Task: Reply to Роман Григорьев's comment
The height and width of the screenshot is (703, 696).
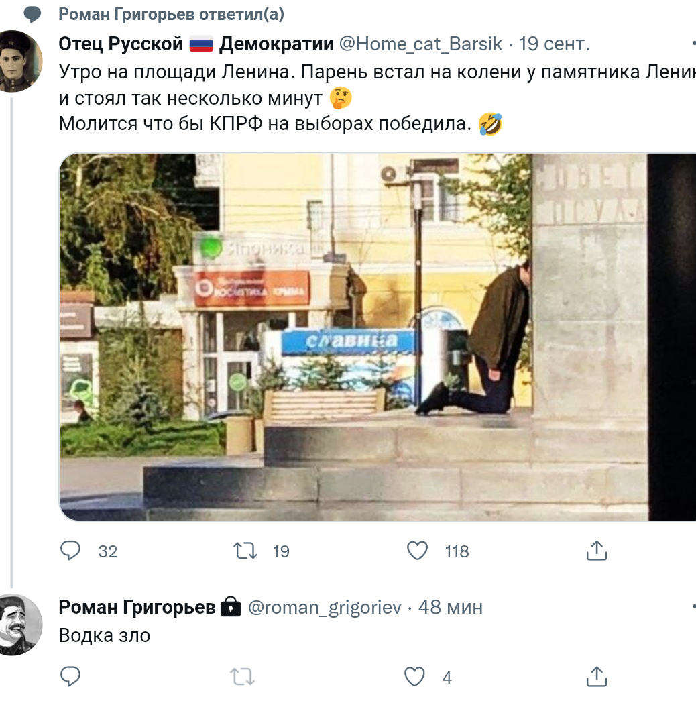Action: (x=70, y=677)
